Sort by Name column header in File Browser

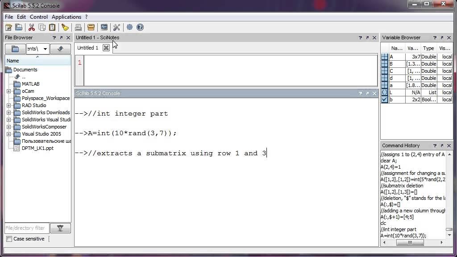click(37, 61)
